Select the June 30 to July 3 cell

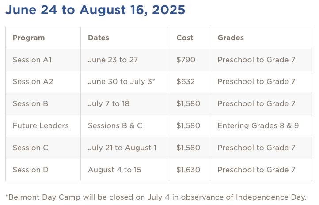pyautogui.click(x=122, y=82)
